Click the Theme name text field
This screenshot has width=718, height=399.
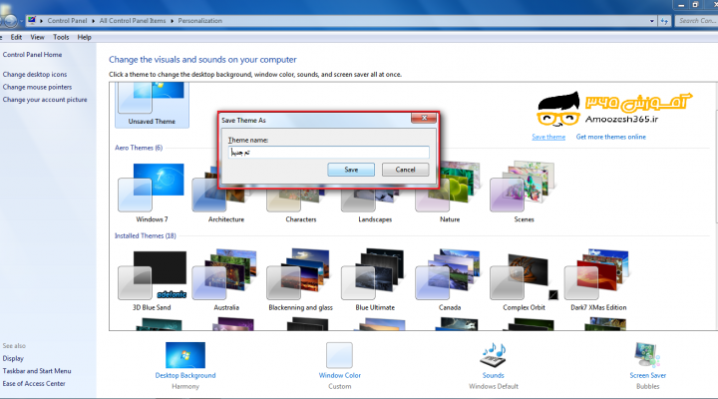[329, 152]
